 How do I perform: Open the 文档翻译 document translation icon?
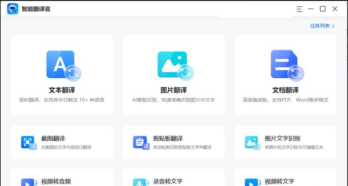287,65
